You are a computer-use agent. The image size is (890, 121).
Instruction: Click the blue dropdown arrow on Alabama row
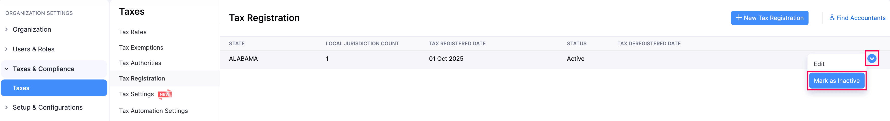[x=872, y=59]
